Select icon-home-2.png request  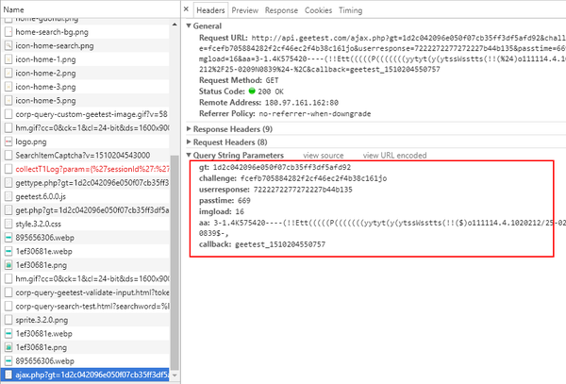tap(85, 74)
